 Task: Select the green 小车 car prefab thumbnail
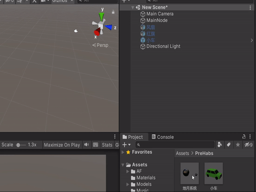pyautogui.click(x=214, y=173)
